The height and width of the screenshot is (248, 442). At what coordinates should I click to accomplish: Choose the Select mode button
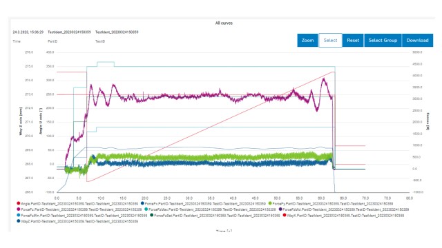pyautogui.click(x=330, y=40)
